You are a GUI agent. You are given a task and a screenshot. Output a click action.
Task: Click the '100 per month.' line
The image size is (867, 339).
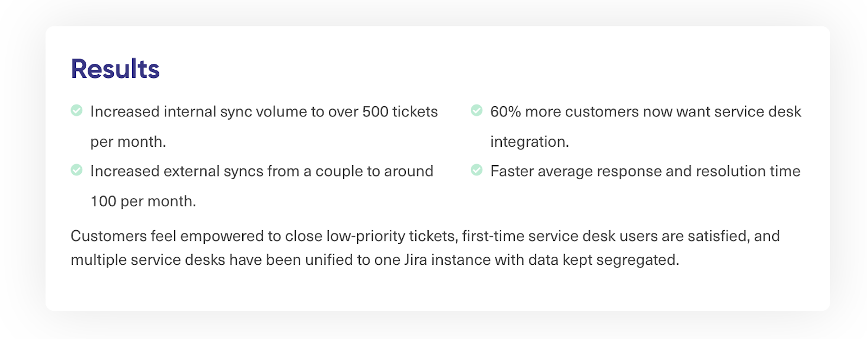tap(144, 201)
